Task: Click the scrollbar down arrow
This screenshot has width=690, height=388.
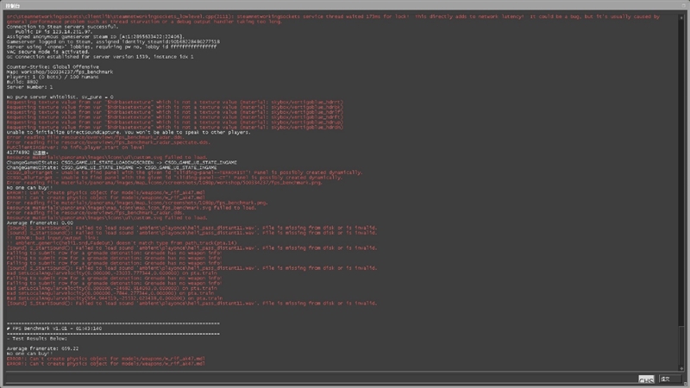Action: click(x=681, y=369)
